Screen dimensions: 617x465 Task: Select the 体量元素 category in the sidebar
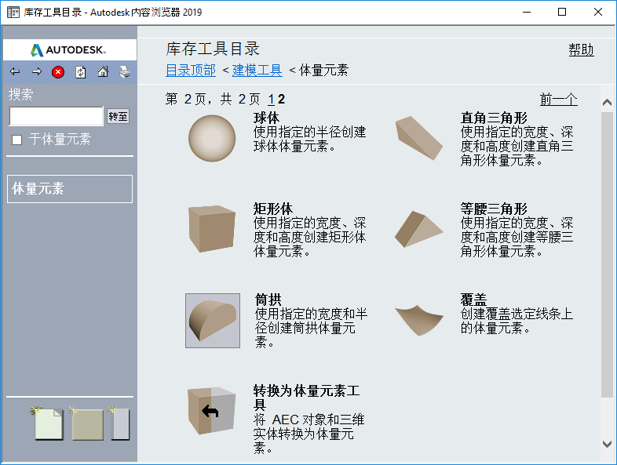click(70, 189)
